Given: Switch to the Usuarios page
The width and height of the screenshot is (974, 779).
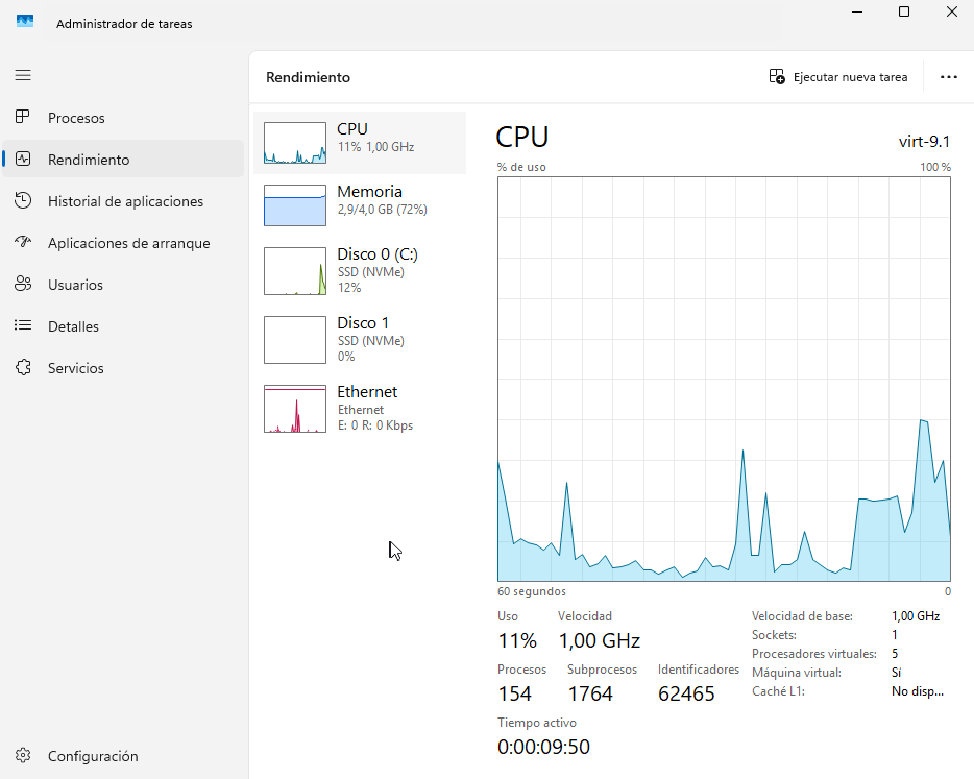Looking at the screenshot, I should [123, 285].
